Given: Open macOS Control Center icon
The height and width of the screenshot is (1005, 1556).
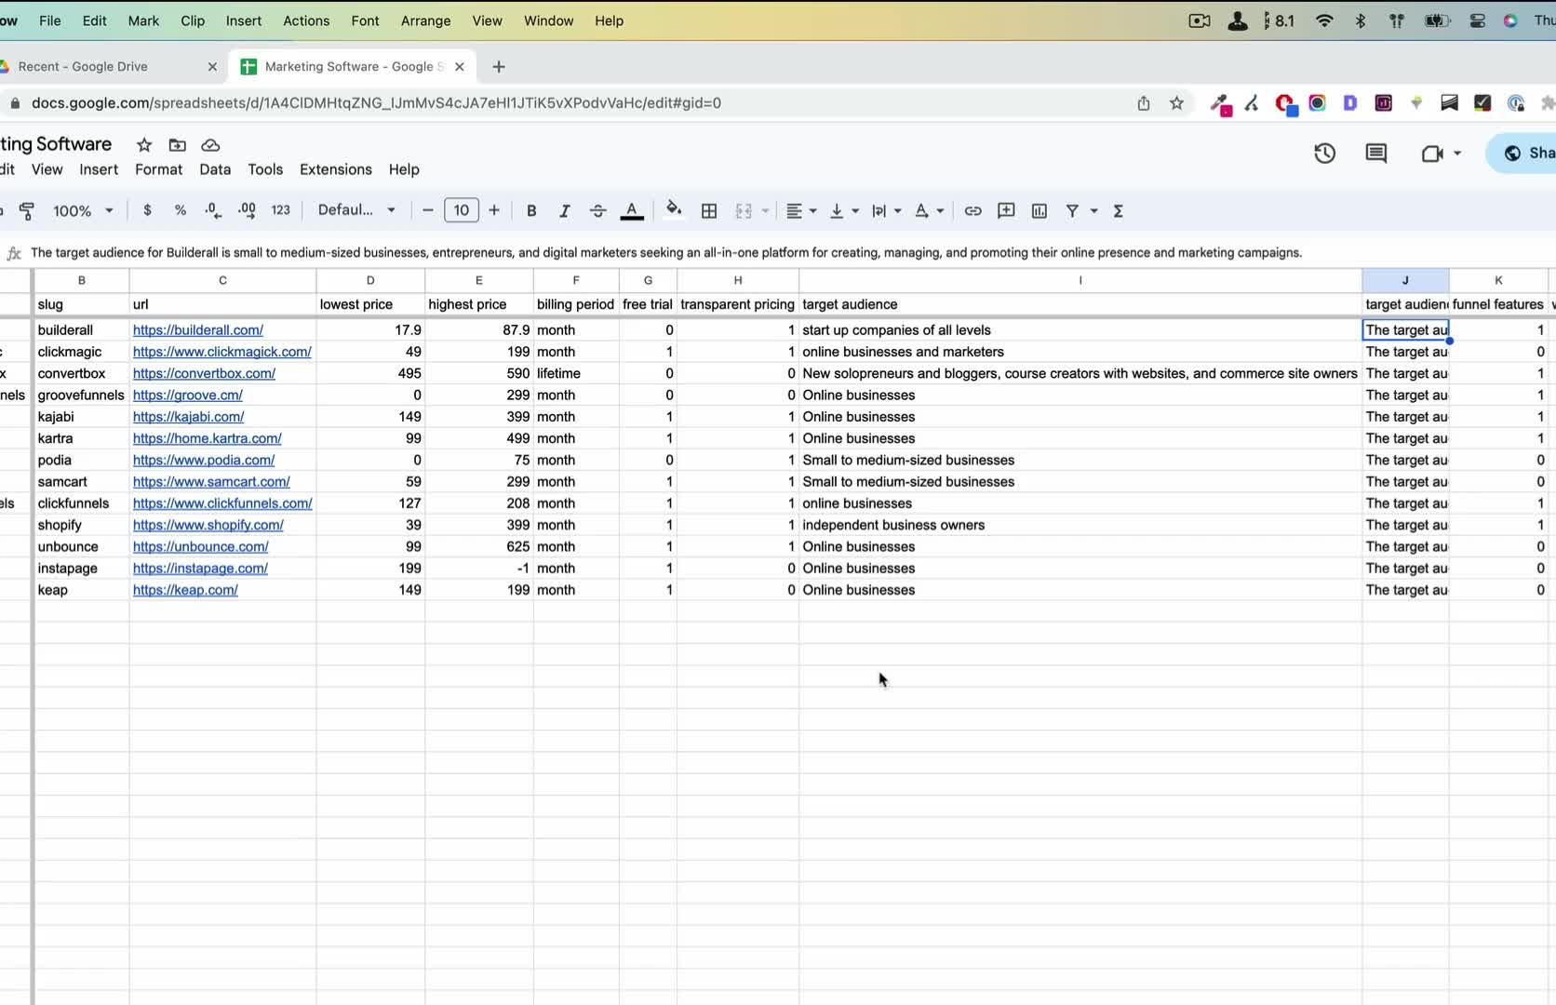Looking at the screenshot, I should (x=1477, y=20).
